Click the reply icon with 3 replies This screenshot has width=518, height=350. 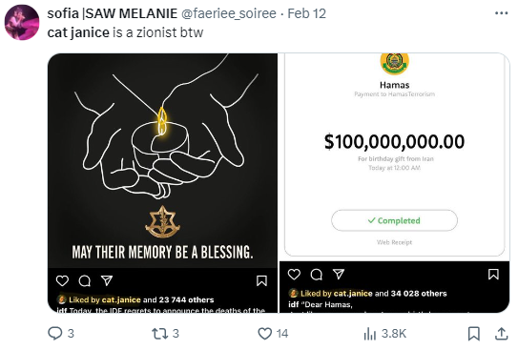pyautogui.click(x=54, y=333)
